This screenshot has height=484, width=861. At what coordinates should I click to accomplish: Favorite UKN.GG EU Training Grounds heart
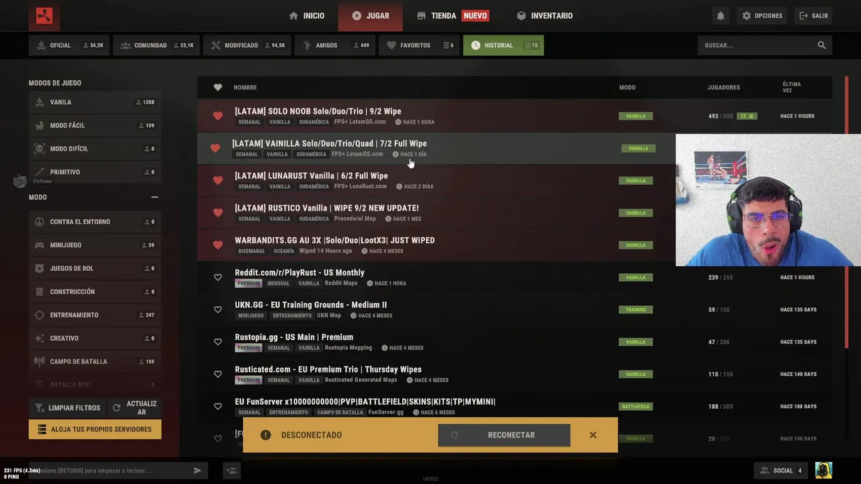[218, 309]
